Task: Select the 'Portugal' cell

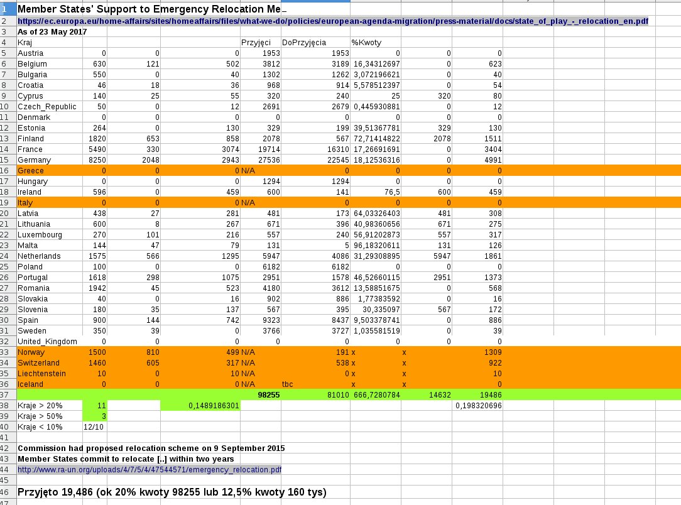Action: tap(50, 278)
